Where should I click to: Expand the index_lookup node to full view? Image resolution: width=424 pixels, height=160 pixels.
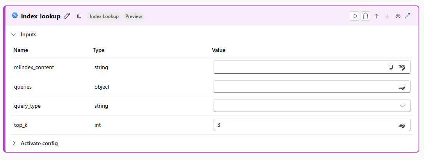click(x=408, y=16)
